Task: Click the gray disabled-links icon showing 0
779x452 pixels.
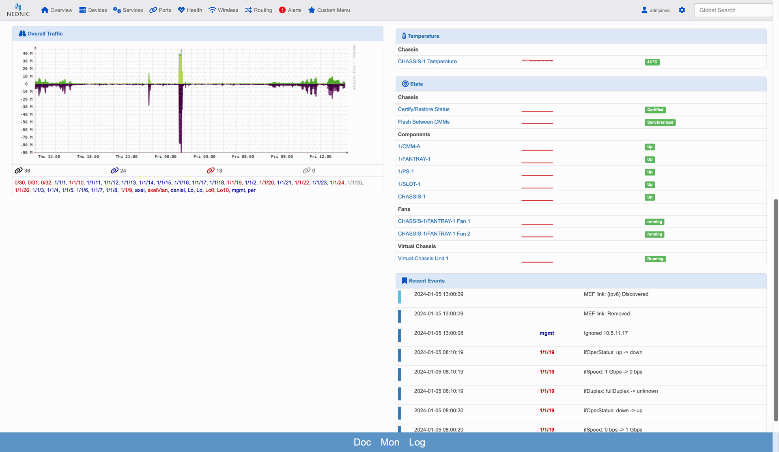Action: tap(307, 171)
